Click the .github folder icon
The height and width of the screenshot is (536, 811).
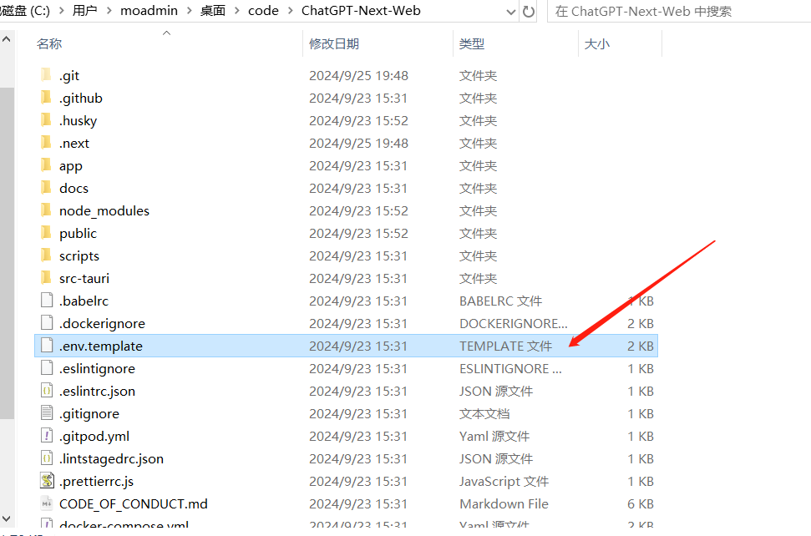[47, 97]
